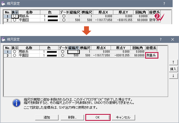Click the 縦縮尺 column header in lower table
Image resolution: width=179 pixels, height=123 pixels.
pos(73,48)
